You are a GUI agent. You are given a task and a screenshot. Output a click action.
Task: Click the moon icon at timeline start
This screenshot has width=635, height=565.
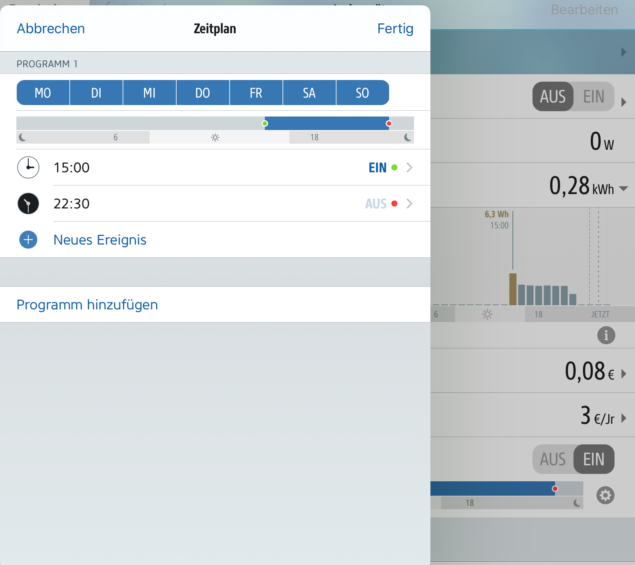23,137
